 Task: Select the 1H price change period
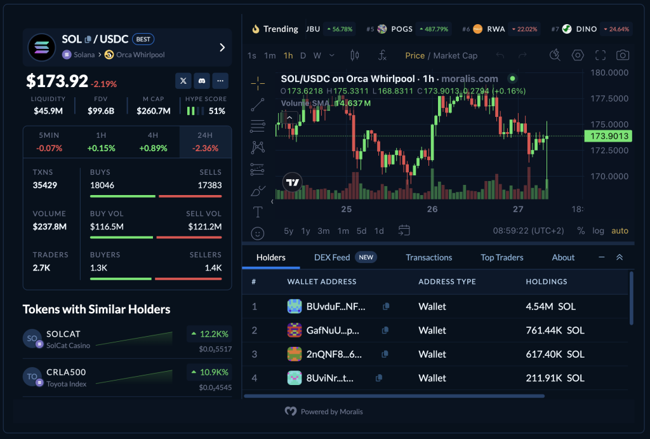[101, 142]
